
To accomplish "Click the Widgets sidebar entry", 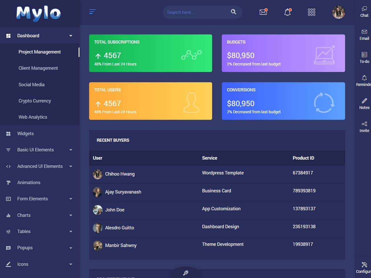I will pos(25,133).
